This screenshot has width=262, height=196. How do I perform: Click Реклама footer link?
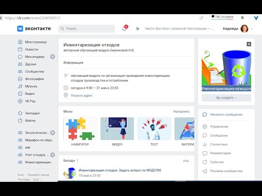coord(24,179)
